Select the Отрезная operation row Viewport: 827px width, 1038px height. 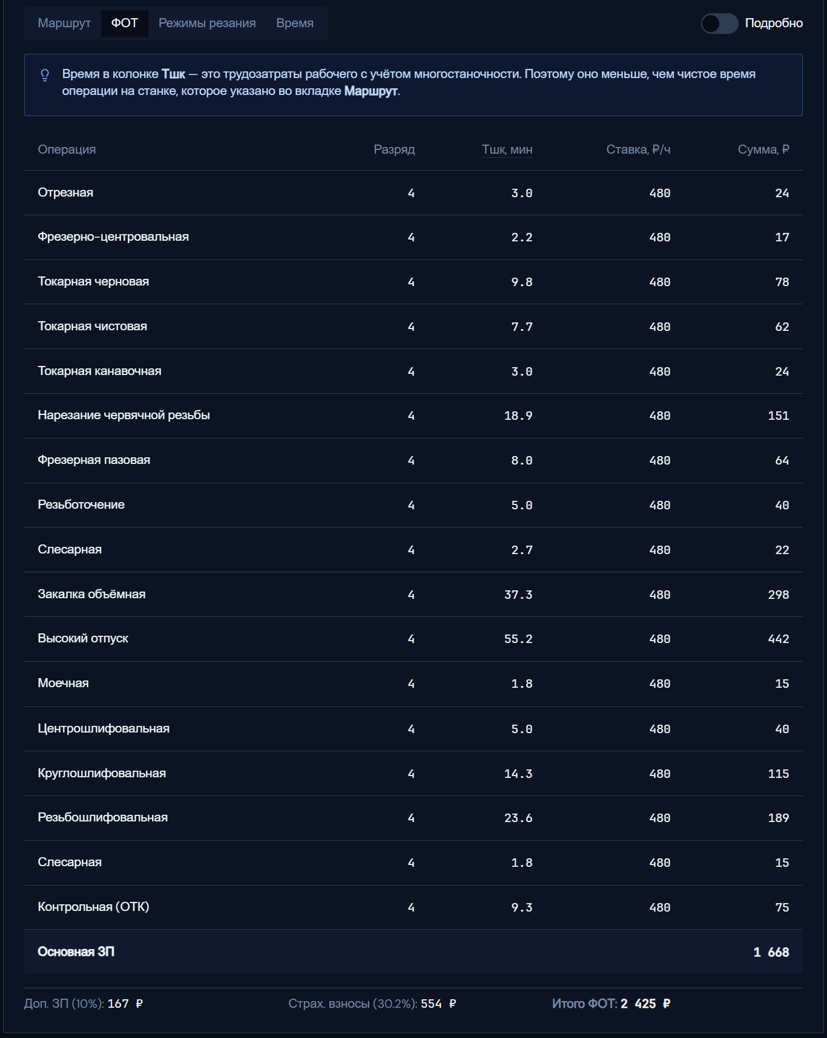pos(413,193)
